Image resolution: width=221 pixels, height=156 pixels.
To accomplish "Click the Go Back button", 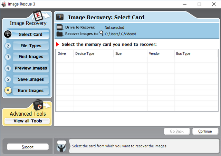I will (177, 131).
